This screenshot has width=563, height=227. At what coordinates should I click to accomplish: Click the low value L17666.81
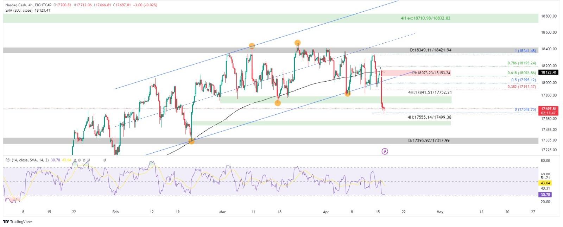102,5
